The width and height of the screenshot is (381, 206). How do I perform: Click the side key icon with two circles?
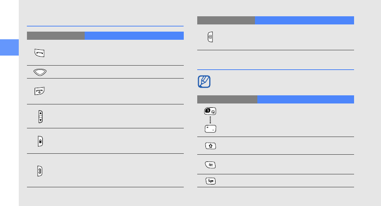pyautogui.click(x=41, y=170)
